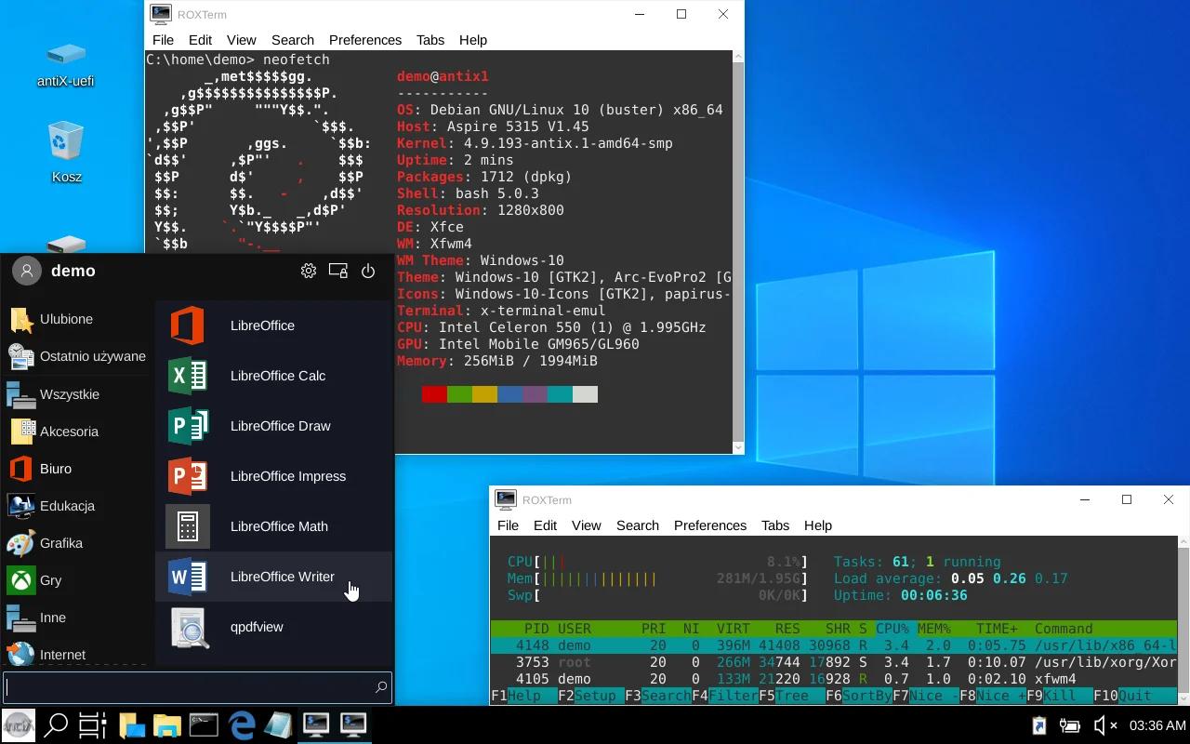Lock the screen with the lock icon
Image resolution: width=1190 pixels, height=744 pixels.
point(337,271)
